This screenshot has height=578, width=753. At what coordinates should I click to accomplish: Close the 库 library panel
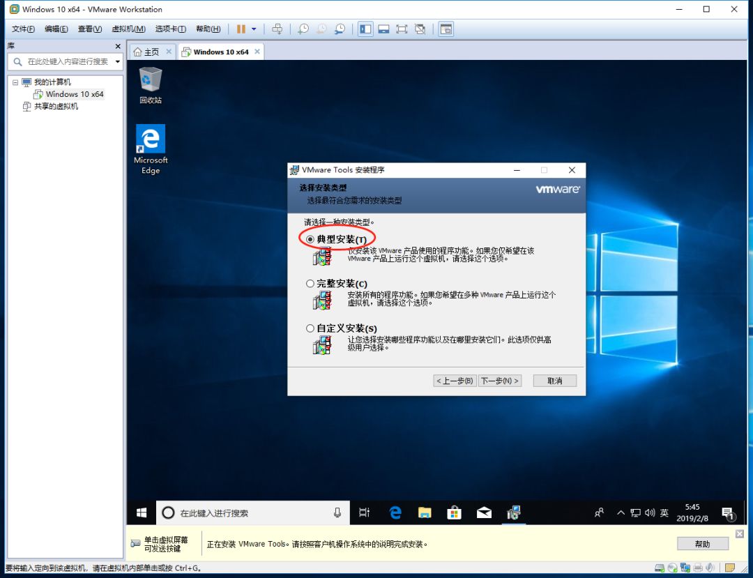(118, 46)
